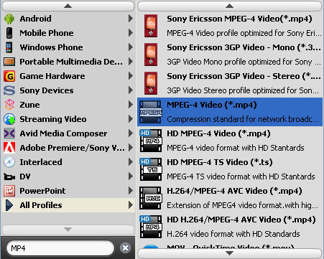This screenshot has width=324, height=259.
Task: Expand the Interlaced submenu arrow
Action: click(x=131, y=162)
